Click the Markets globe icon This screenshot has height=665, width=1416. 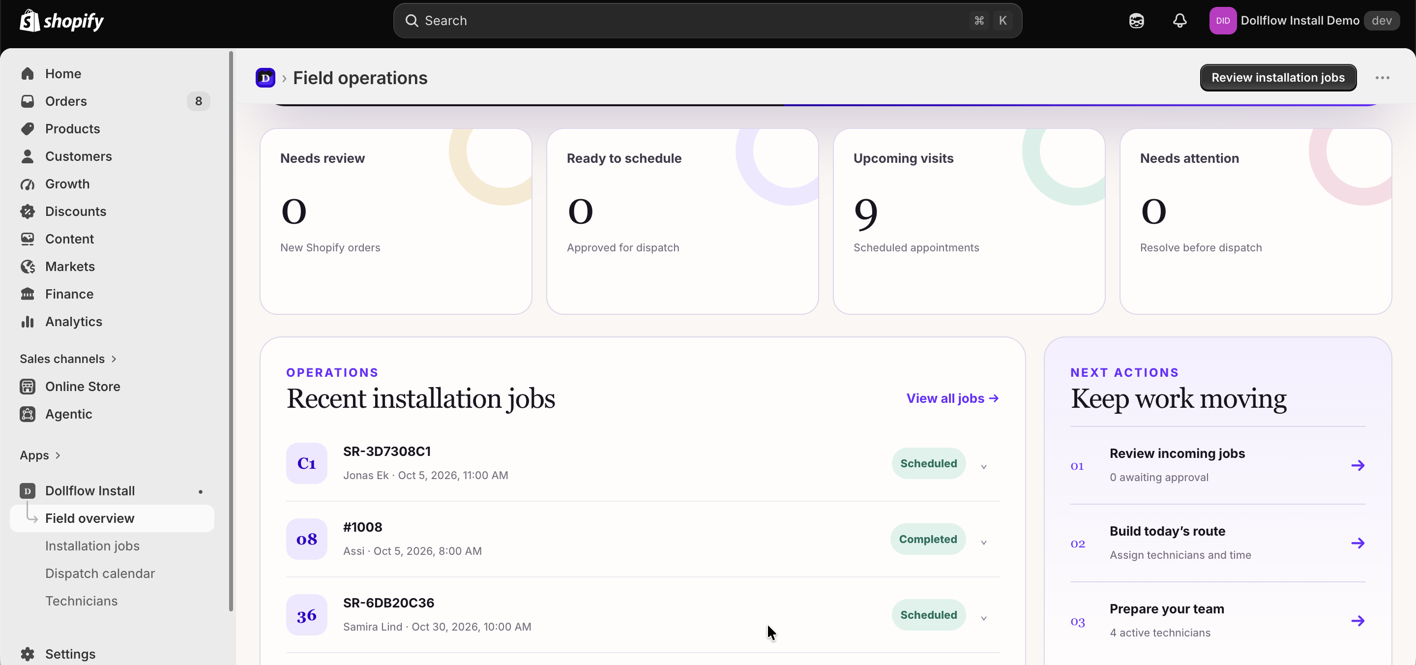pyautogui.click(x=28, y=266)
